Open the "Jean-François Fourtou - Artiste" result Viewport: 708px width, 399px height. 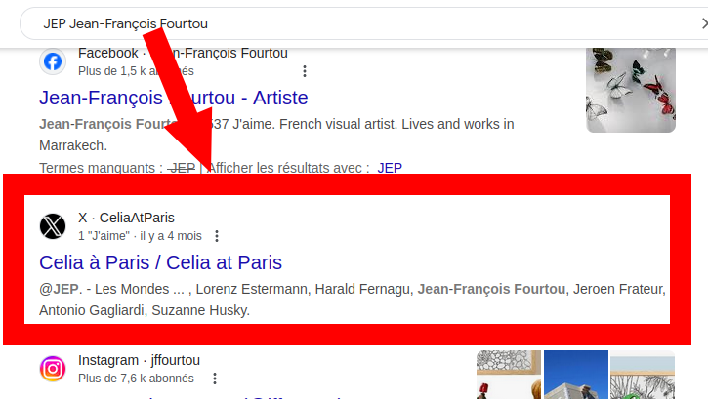coord(173,98)
